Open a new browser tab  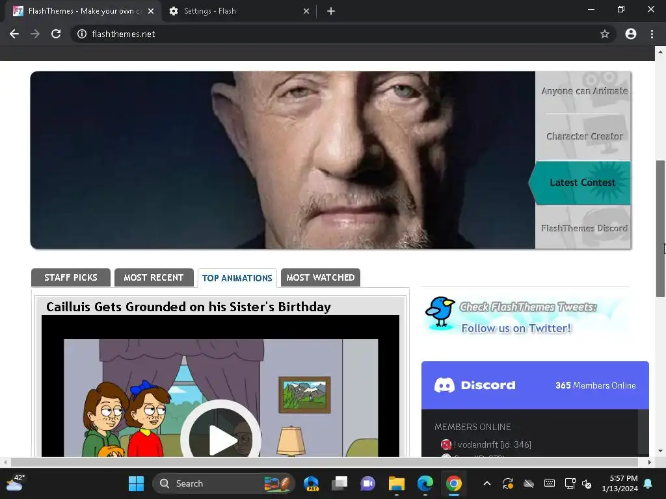pos(331,11)
